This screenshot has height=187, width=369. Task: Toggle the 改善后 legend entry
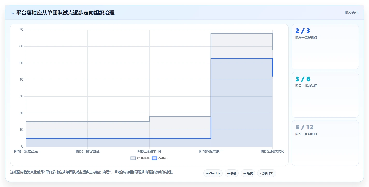pyautogui.click(x=160, y=158)
